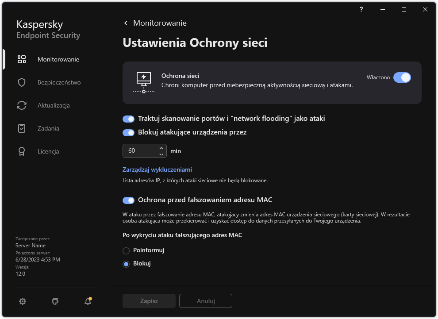Toggle port scanning attack detection
This screenshot has height=319, width=438.
click(x=128, y=119)
